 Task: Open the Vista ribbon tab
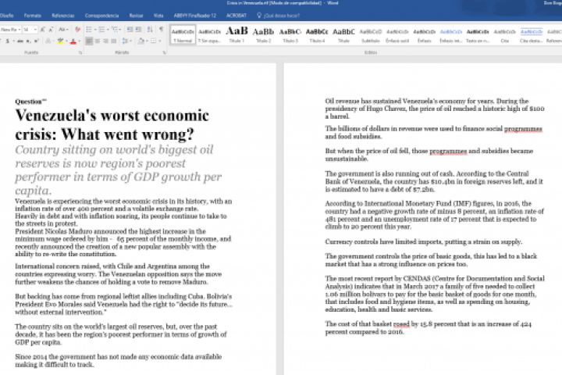(158, 16)
